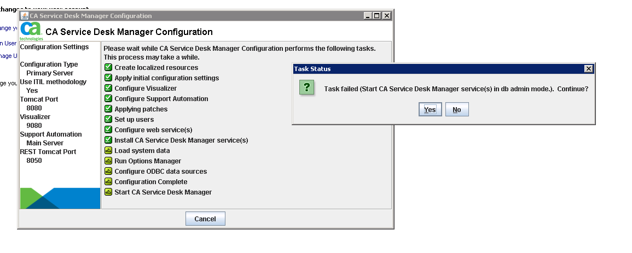
Task: Click the 'Main Server' value
Action: pyautogui.click(x=45, y=143)
